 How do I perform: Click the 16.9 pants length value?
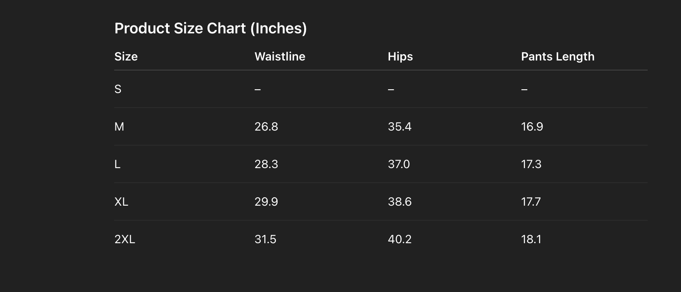pyautogui.click(x=532, y=127)
